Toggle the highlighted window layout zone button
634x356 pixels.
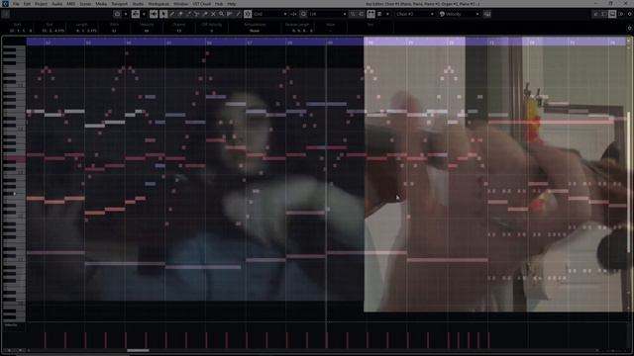[612, 14]
